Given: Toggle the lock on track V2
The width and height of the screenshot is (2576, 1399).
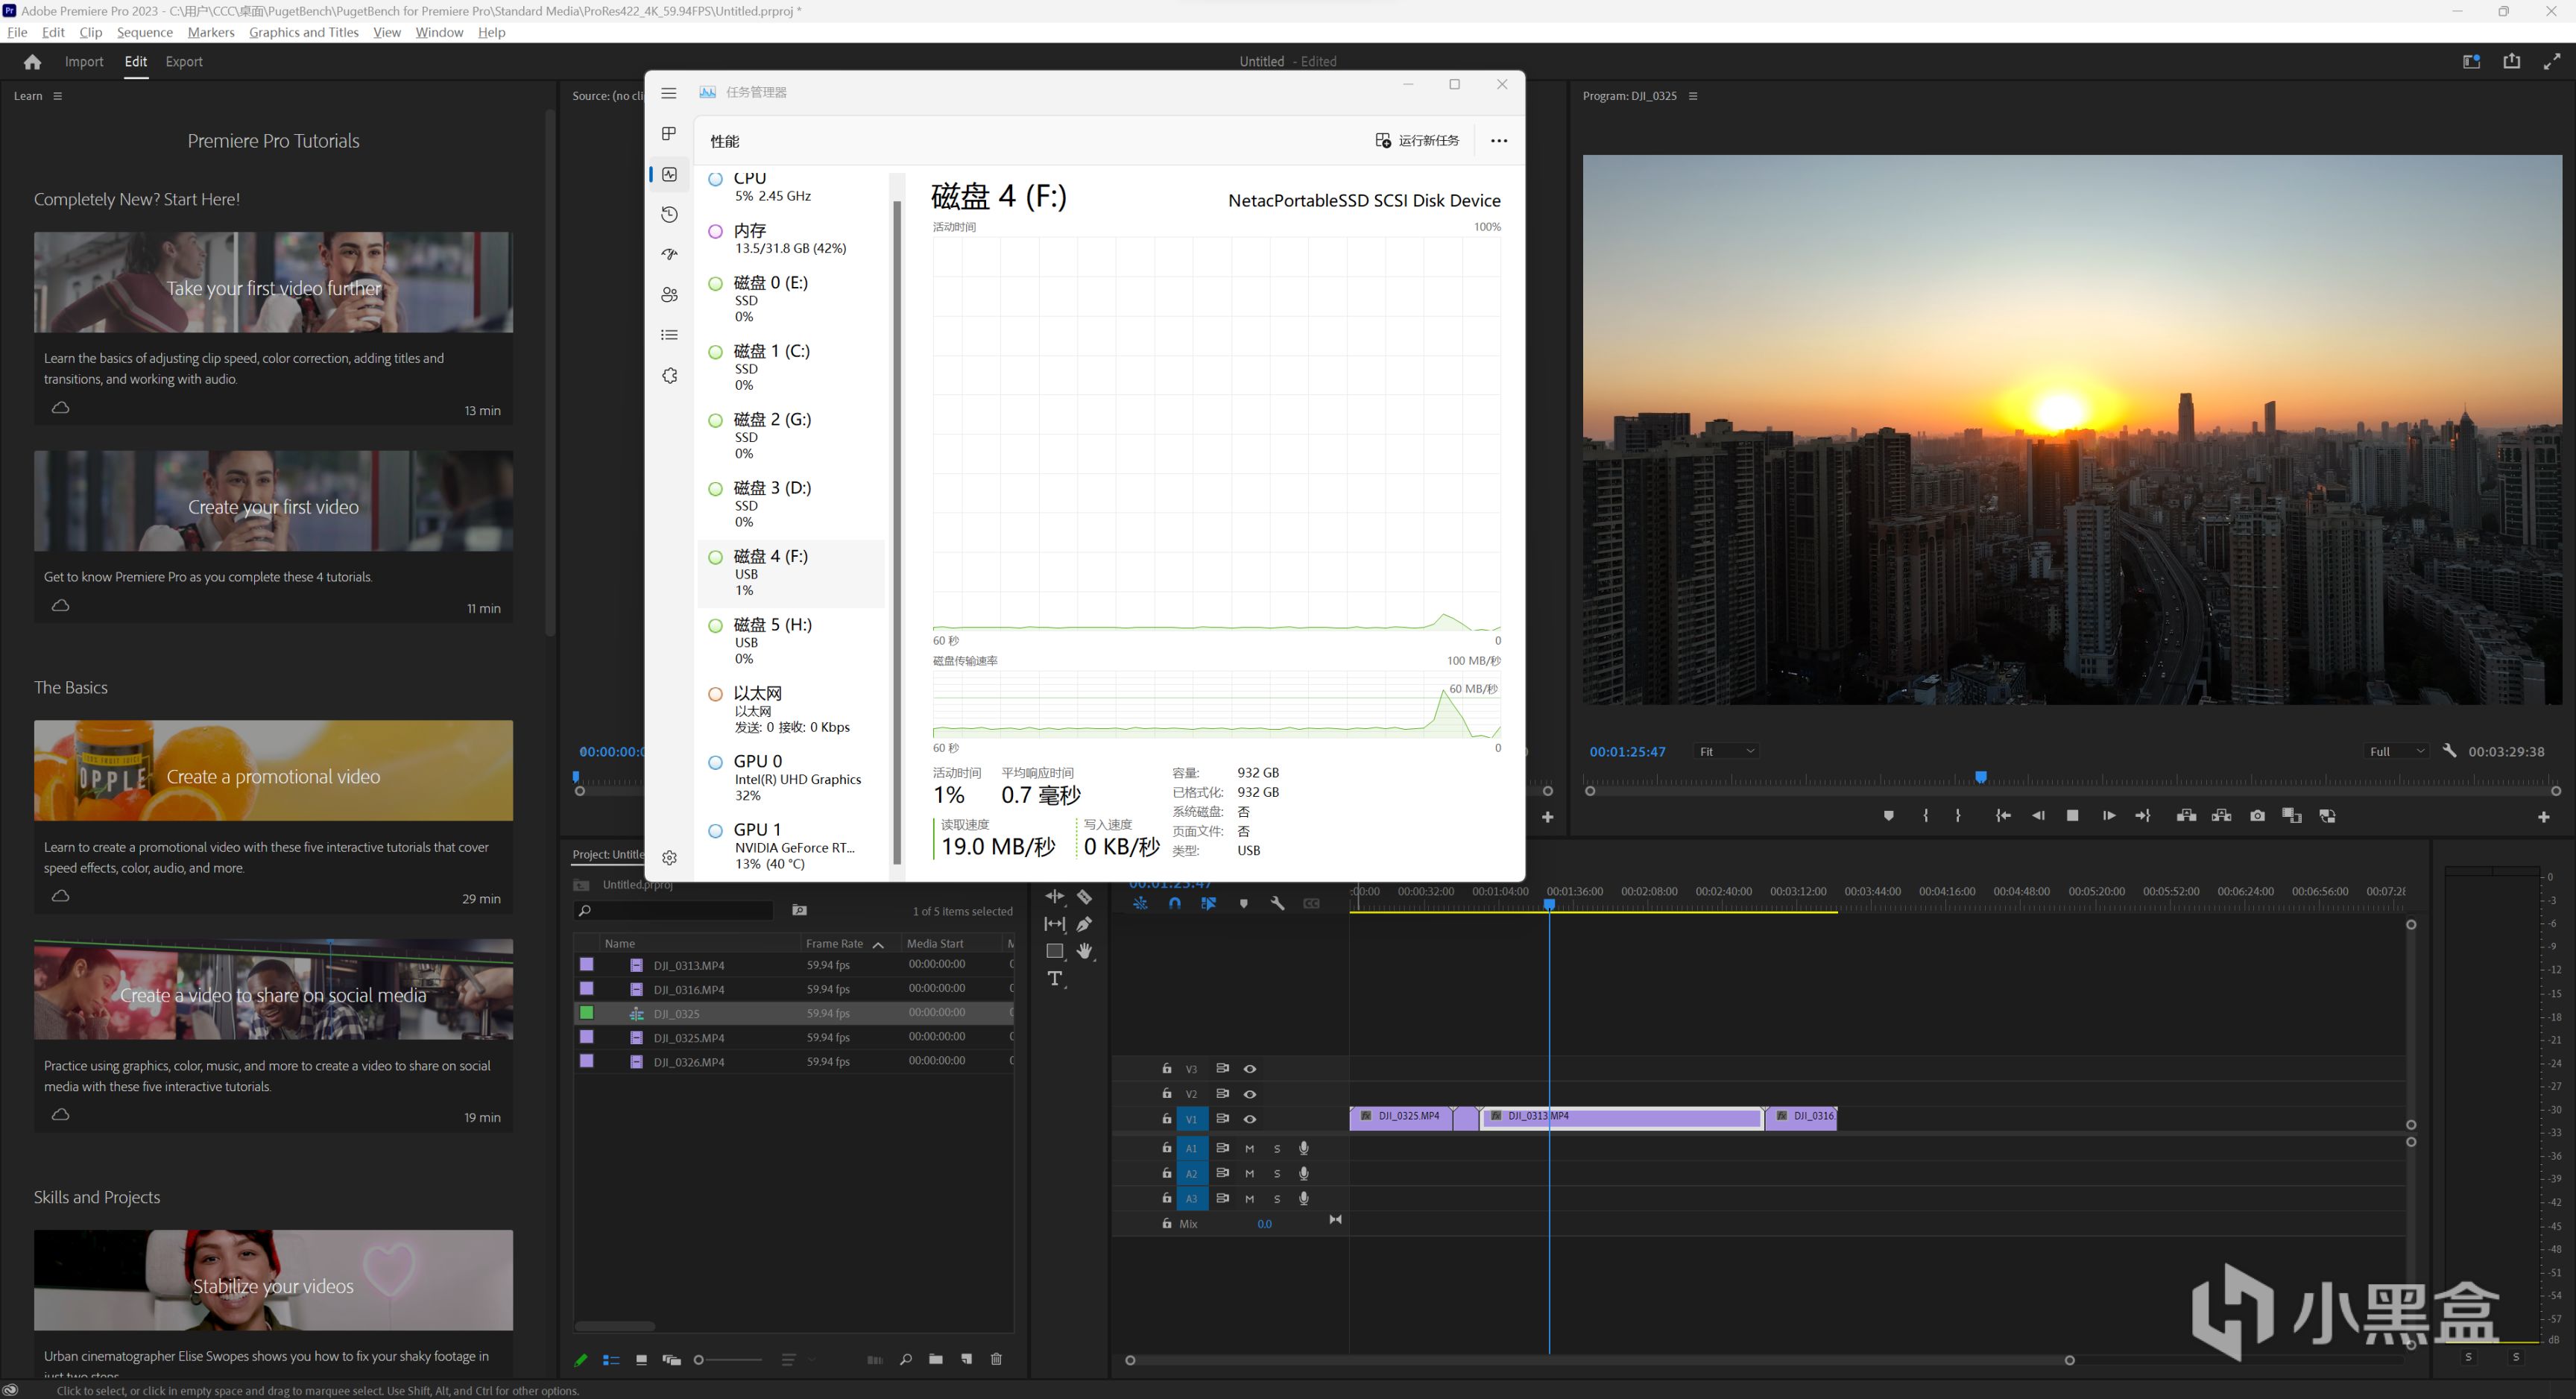Looking at the screenshot, I should (1166, 1094).
